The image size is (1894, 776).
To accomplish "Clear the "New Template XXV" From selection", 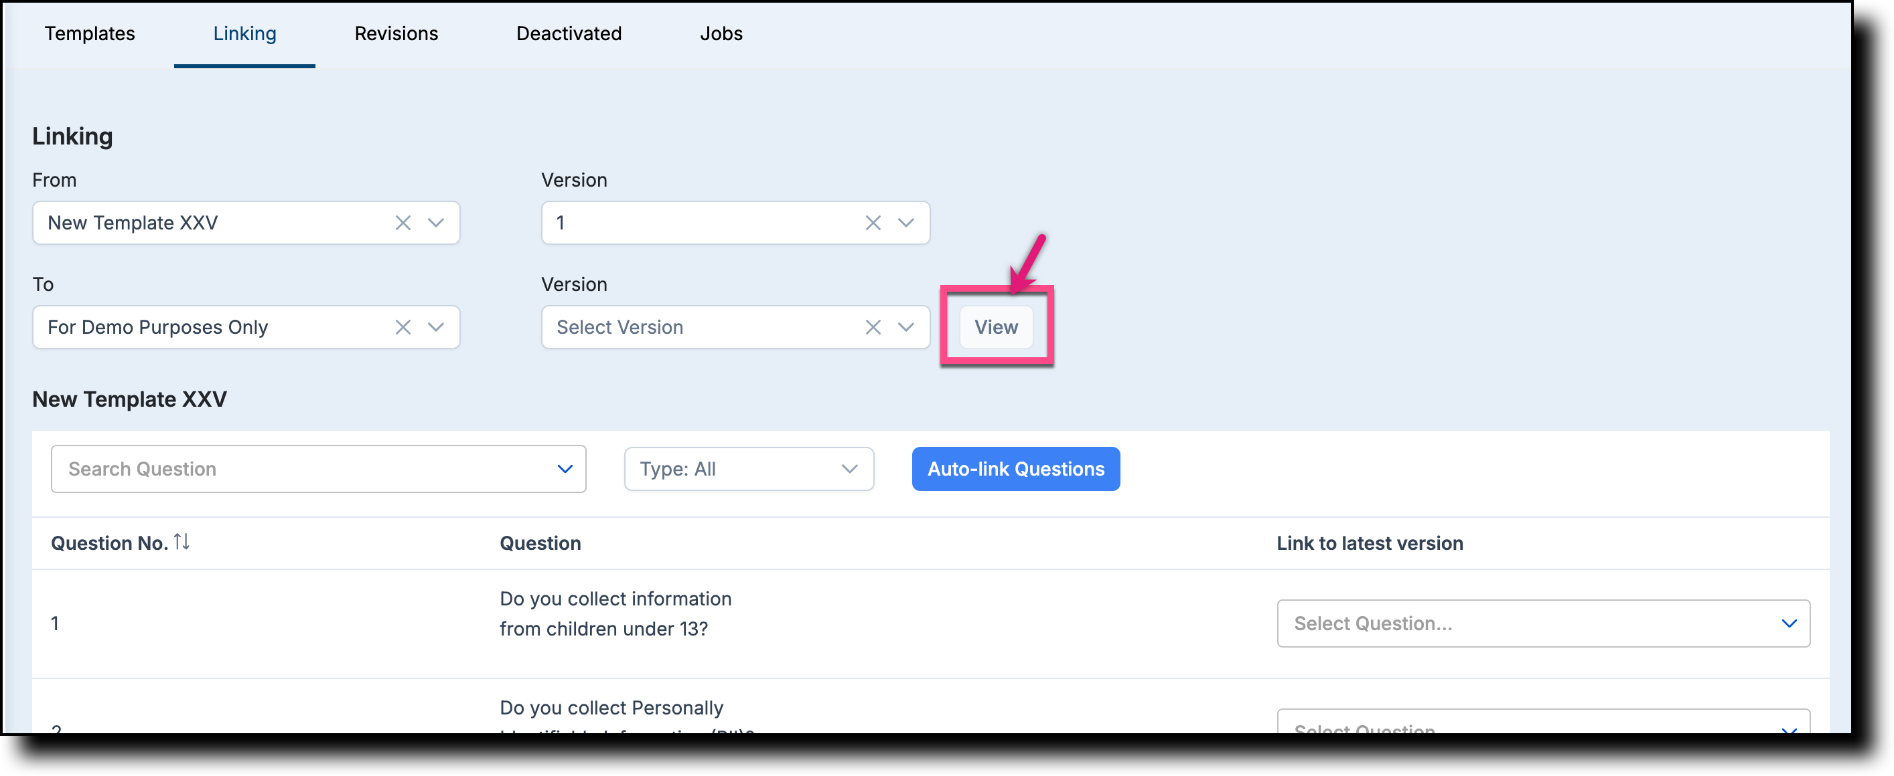I will click(403, 223).
